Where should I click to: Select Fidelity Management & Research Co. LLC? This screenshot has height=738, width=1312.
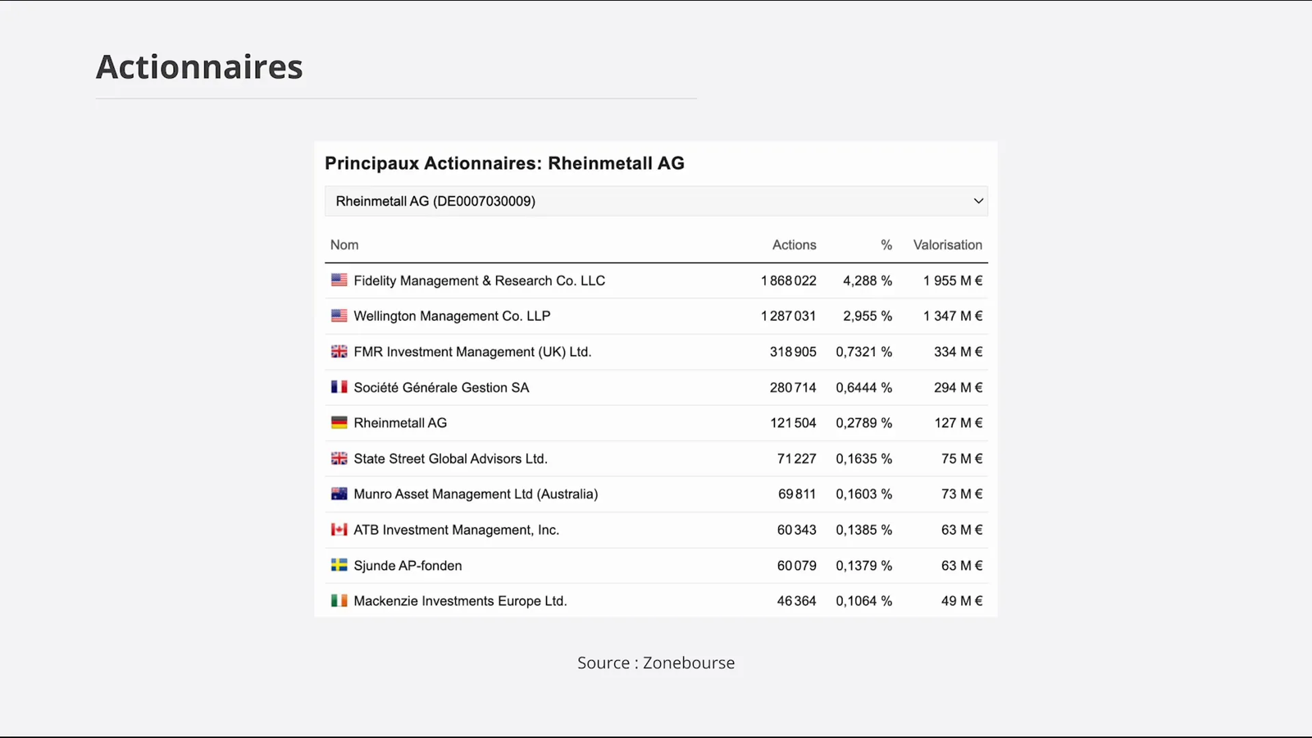(x=480, y=280)
